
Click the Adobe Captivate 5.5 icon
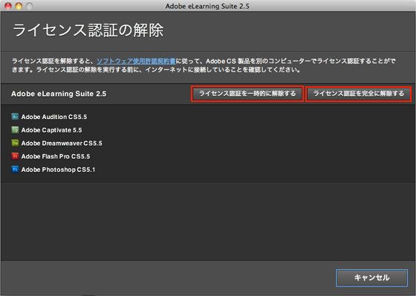[15, 129]
